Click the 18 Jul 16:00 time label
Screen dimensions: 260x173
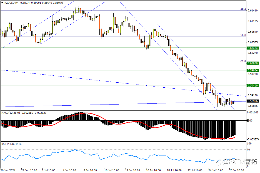[174, 170]
